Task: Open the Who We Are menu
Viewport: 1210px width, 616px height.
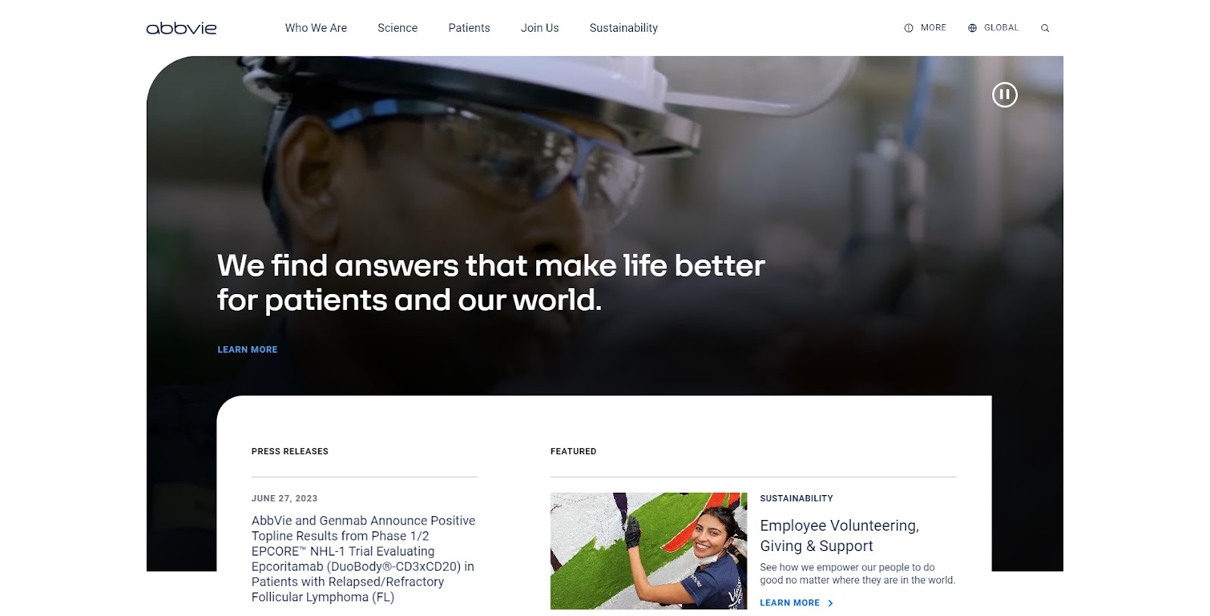Action: tap(316, 28)
